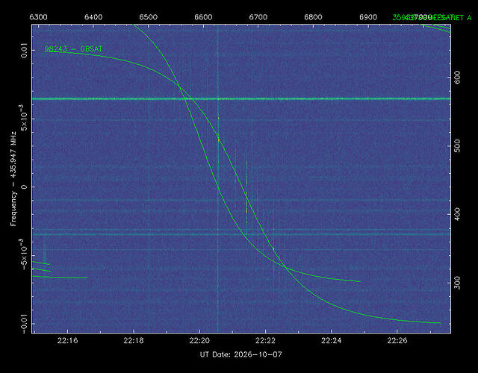This screenshot has width=478, height=373.
Task: Click the '500' right axis label
Action: coord(458,146)
